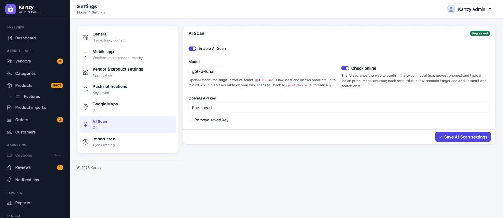Click the green Key saved badge

pos(480,33)
